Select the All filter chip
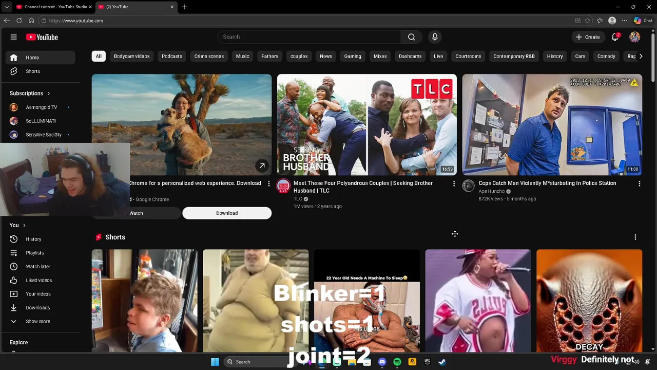Viewport: 657px width, 370px height. click(x=99, y=56)
